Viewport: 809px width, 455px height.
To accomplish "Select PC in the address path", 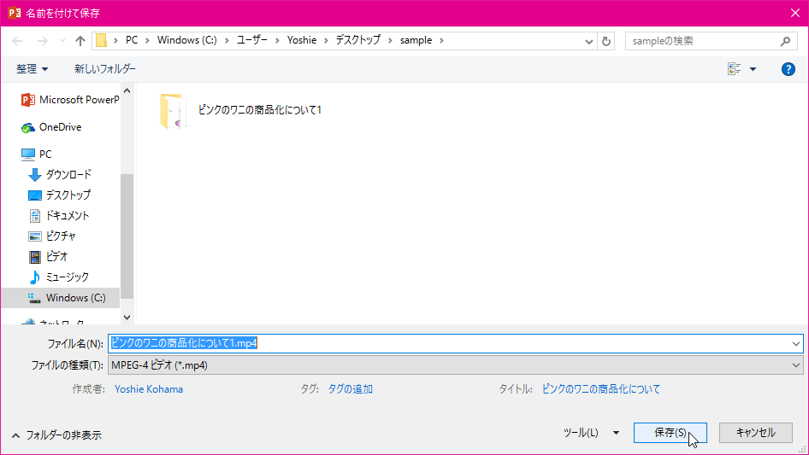I will [x=132, y=40].
